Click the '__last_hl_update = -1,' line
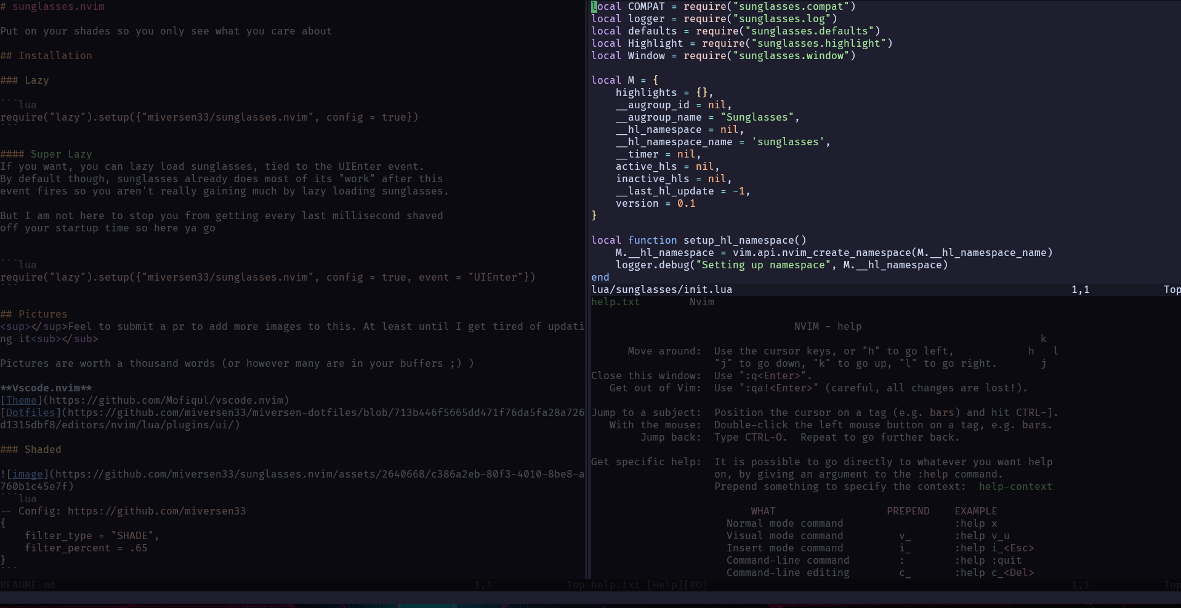The width and height of the screenshot is (1181, 608). click(683, 191)
